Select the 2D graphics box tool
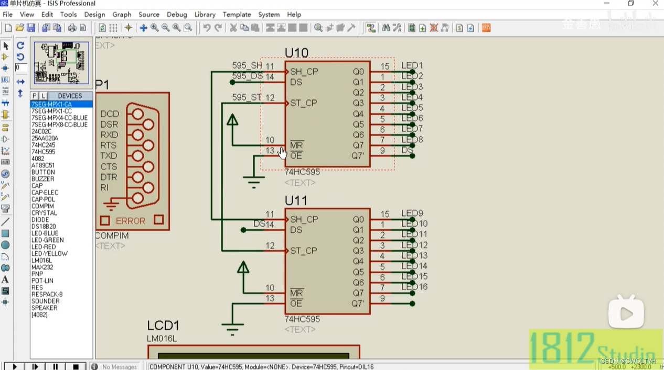The image size is (664, 370). coord(5,233)
